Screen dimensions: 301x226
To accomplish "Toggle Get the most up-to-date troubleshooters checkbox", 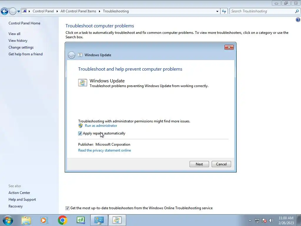I will (67, 208).
